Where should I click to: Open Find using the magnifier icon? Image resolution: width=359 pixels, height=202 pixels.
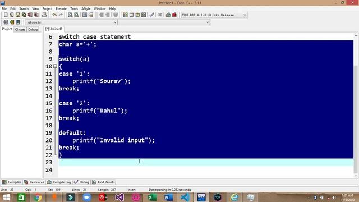click(70, 15)
